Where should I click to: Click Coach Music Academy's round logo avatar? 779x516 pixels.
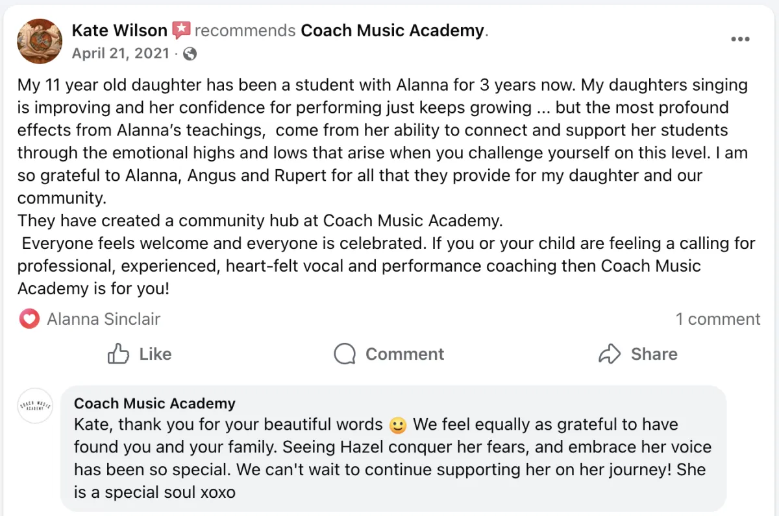pos(35,406)
